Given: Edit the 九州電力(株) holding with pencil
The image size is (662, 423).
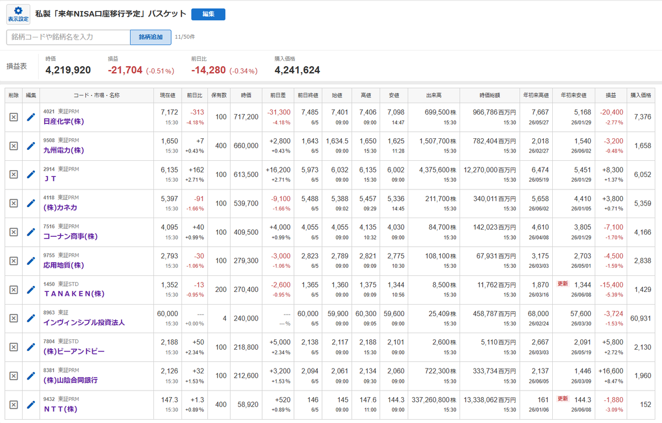Looking at the screenshot, I should [31, 146].
